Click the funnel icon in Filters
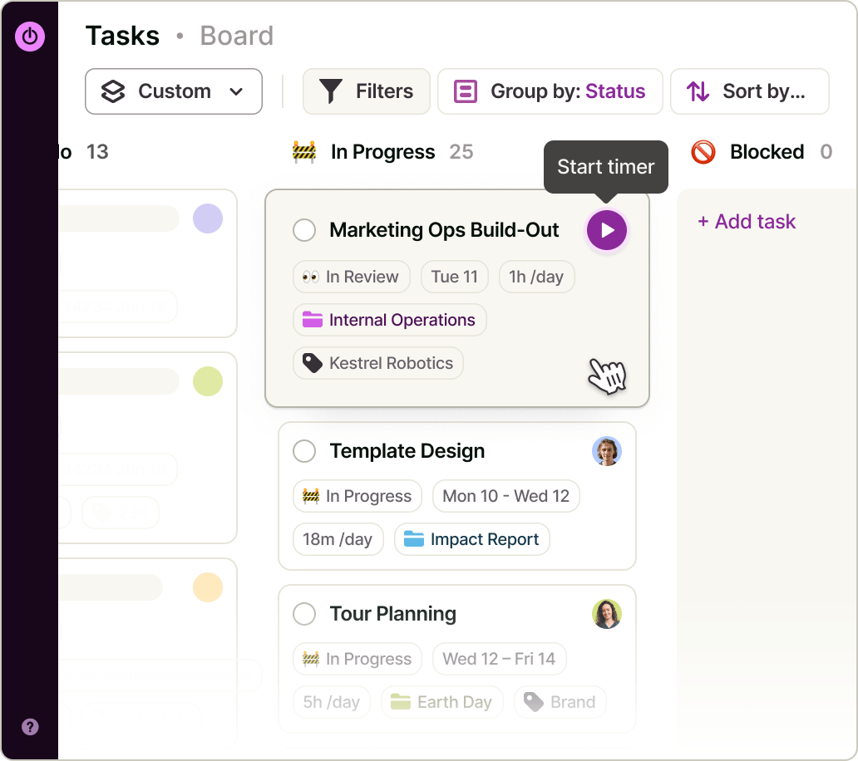This screenshot has width=858, height=761. pyautogui.click(x=331, y=91)
